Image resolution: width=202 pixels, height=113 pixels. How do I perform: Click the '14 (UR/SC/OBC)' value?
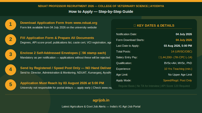182,51
